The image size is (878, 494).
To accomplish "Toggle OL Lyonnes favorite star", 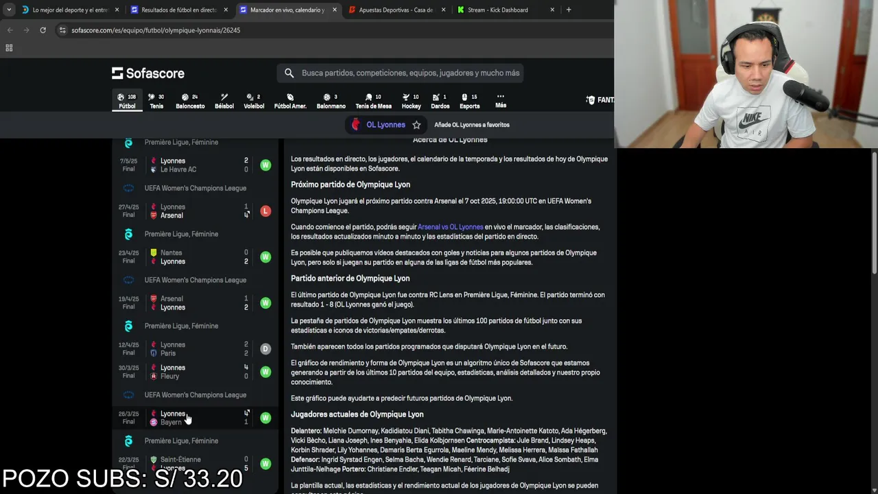I will (416, 125).
